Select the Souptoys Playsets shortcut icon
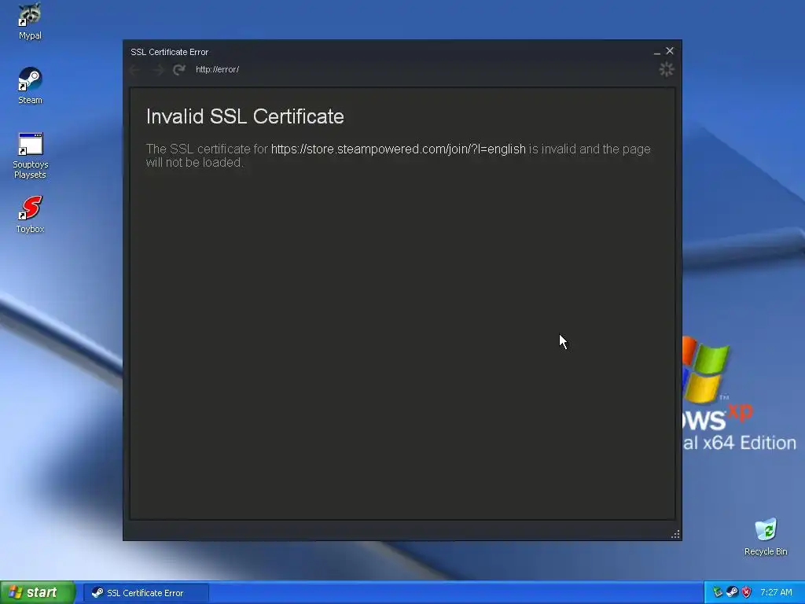This screenshot has height=604, width=805. tap(30, 155)
